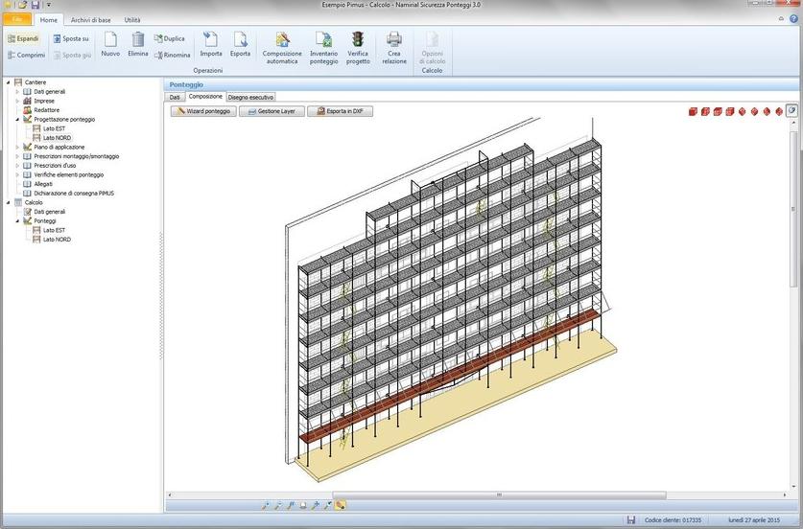Run Verifica progetto traffic light tool
This screenshot has height=529, width=803.
click(x=358, y=40)
